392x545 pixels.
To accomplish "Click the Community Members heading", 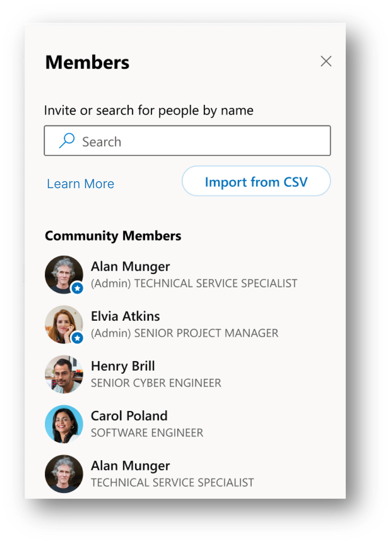I will 113,236.
